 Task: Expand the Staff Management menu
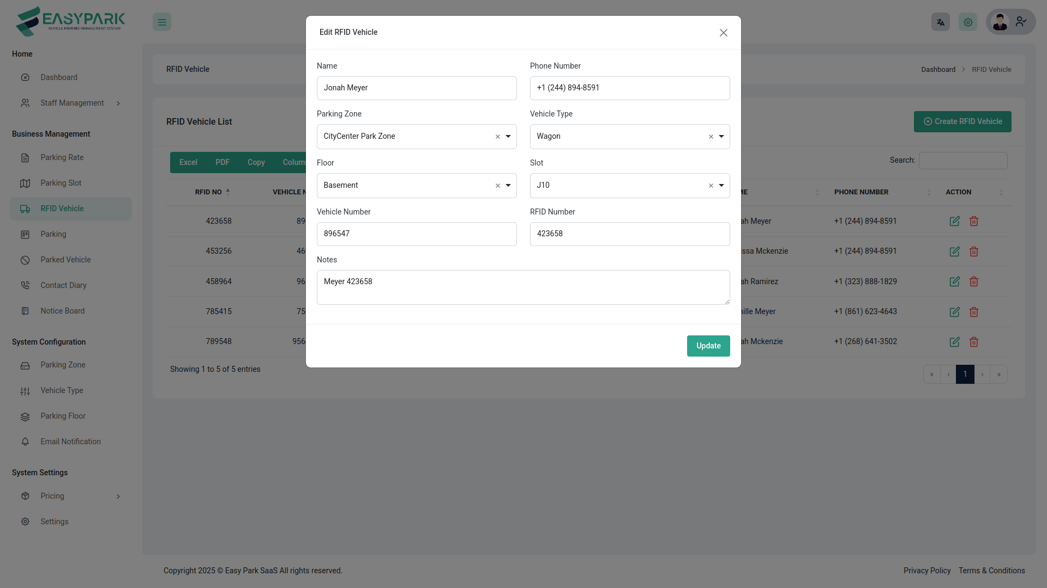[x=71, y=103]
